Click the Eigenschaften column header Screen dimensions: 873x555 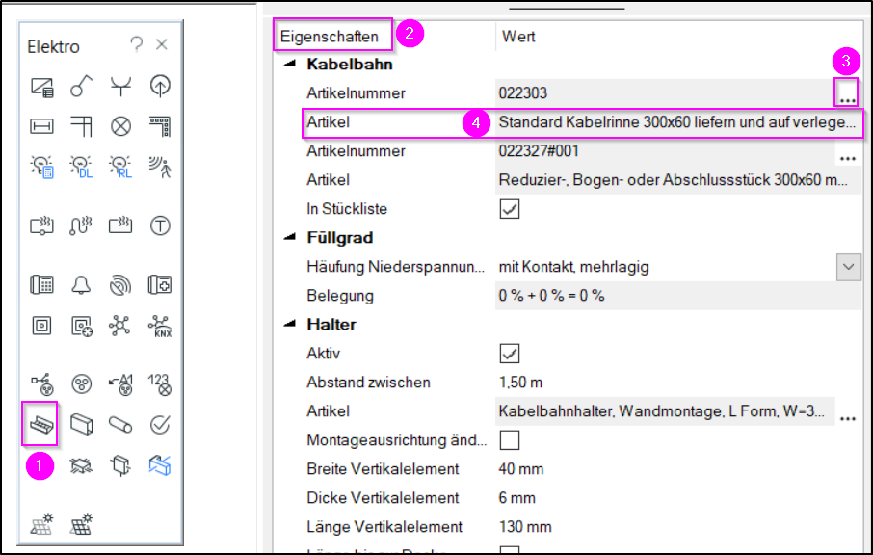[x=329, y=37]
